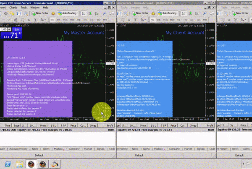Toggle AutoTrading in the Master Account window
Viewport: 252px width, 169px height.
pyautogui.click(x=67, y=13)
